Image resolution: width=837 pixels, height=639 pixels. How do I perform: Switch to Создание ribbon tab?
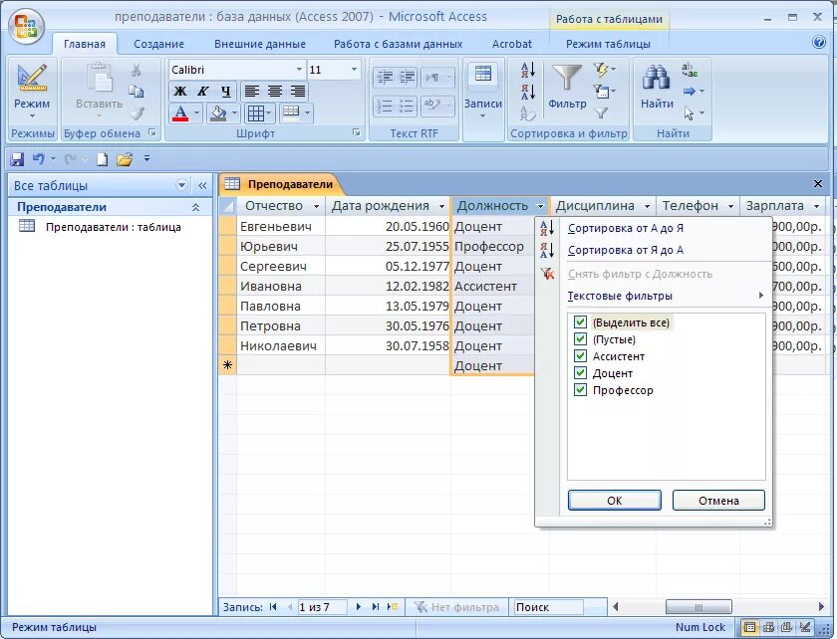pyautogui.click(x=158, y=44)
